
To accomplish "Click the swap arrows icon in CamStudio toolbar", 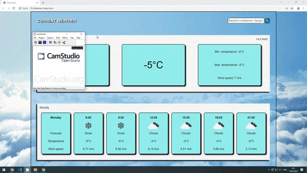I will pos(64,42).
